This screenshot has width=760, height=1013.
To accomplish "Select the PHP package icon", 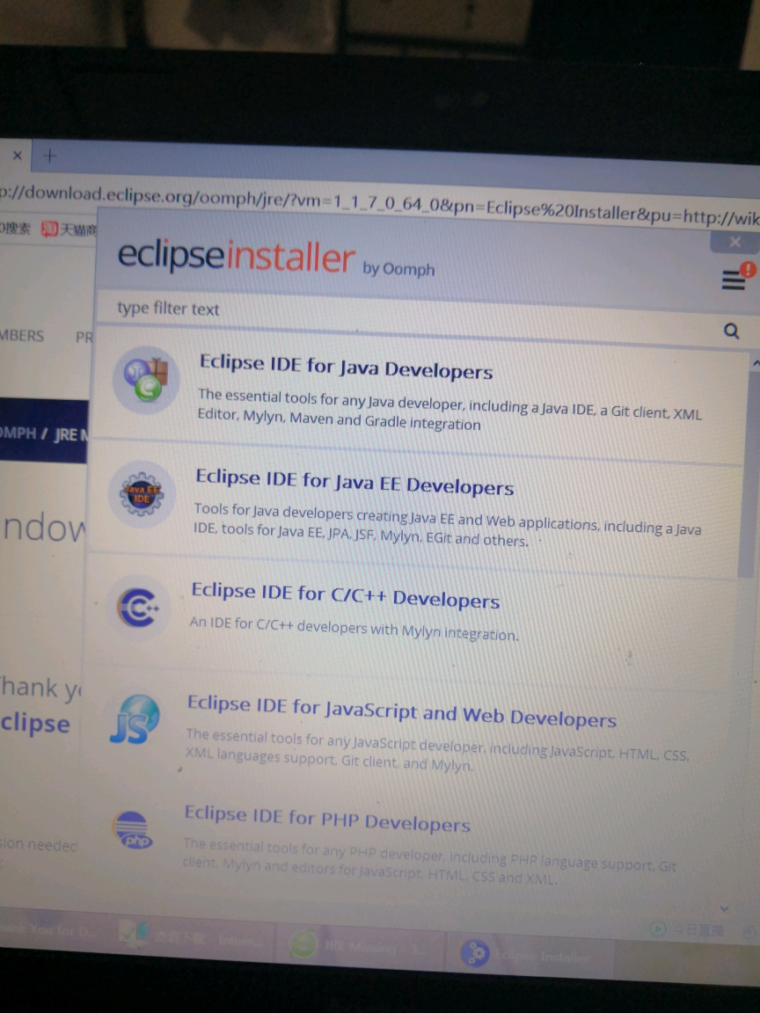I will [132, 831].
